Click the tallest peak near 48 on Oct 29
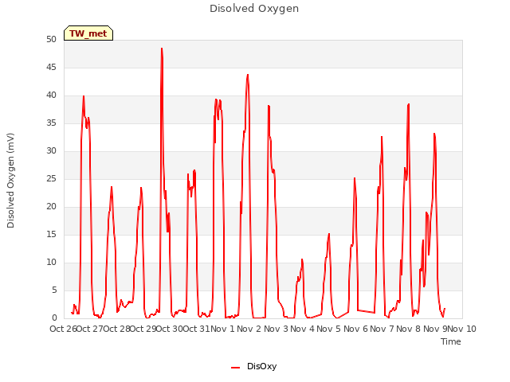510x382 pixels. coord(162,49)
